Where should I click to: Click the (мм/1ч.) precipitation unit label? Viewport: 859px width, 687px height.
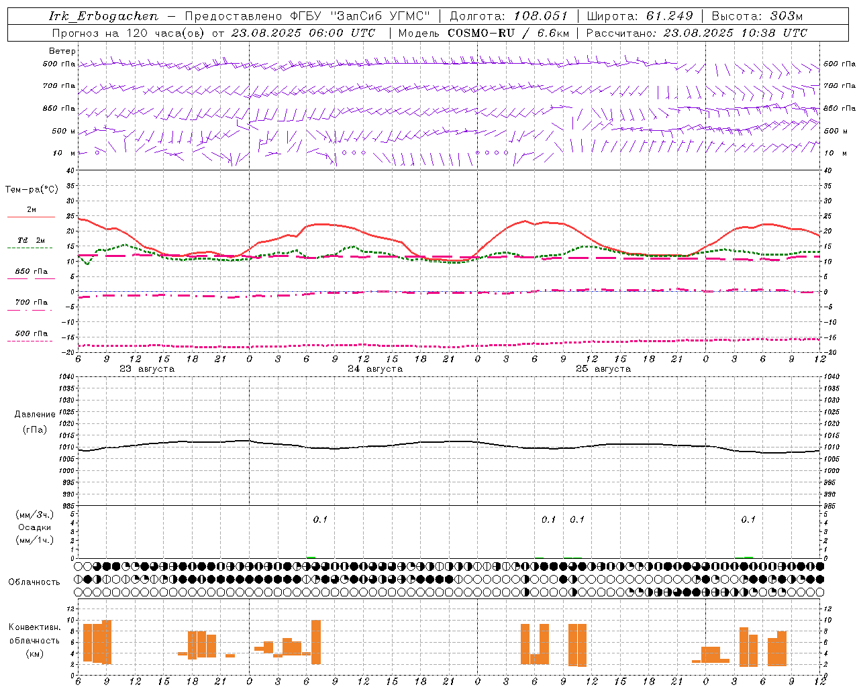click(35, 540)
